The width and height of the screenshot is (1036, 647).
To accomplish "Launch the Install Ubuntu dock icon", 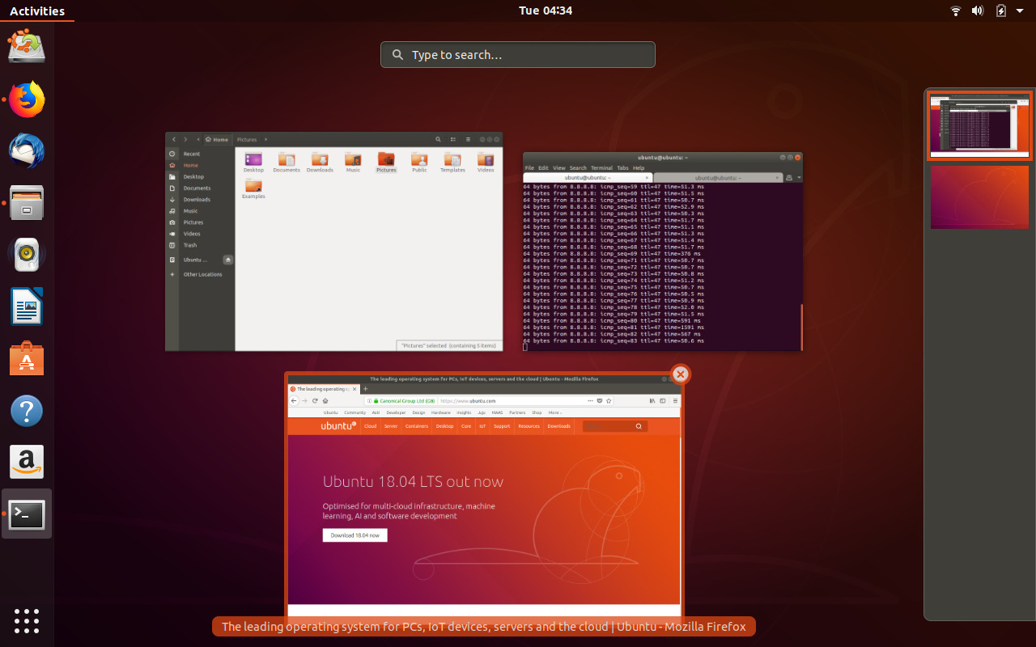I will [27, 47].
